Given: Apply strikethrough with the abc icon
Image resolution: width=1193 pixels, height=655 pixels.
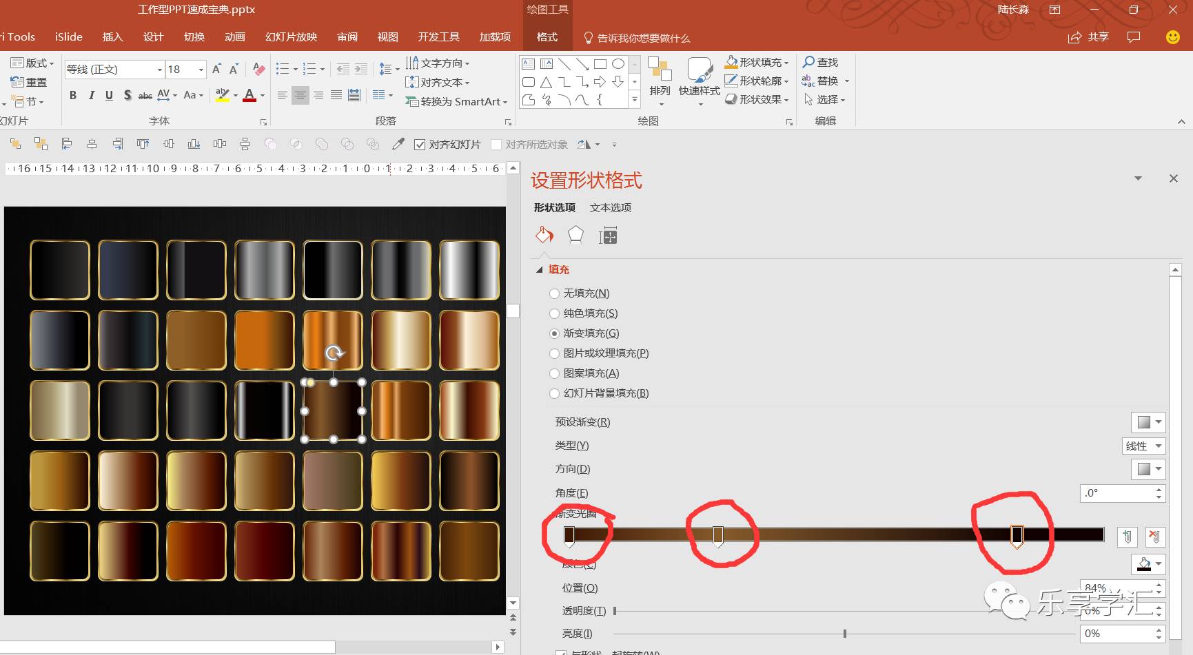Looking at the screenshot, I should pos(145,95).
